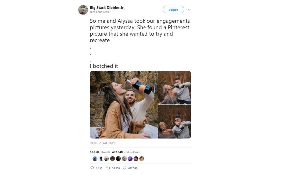Open the 08:04 - 20 okt. 2019 timestamp
This screenshot has height=175, width=291.
click(x=102, y=143)
